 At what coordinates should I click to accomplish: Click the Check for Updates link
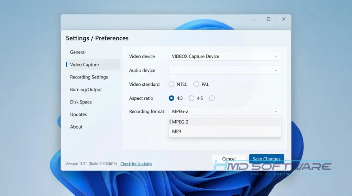click(x=136, y=164)
